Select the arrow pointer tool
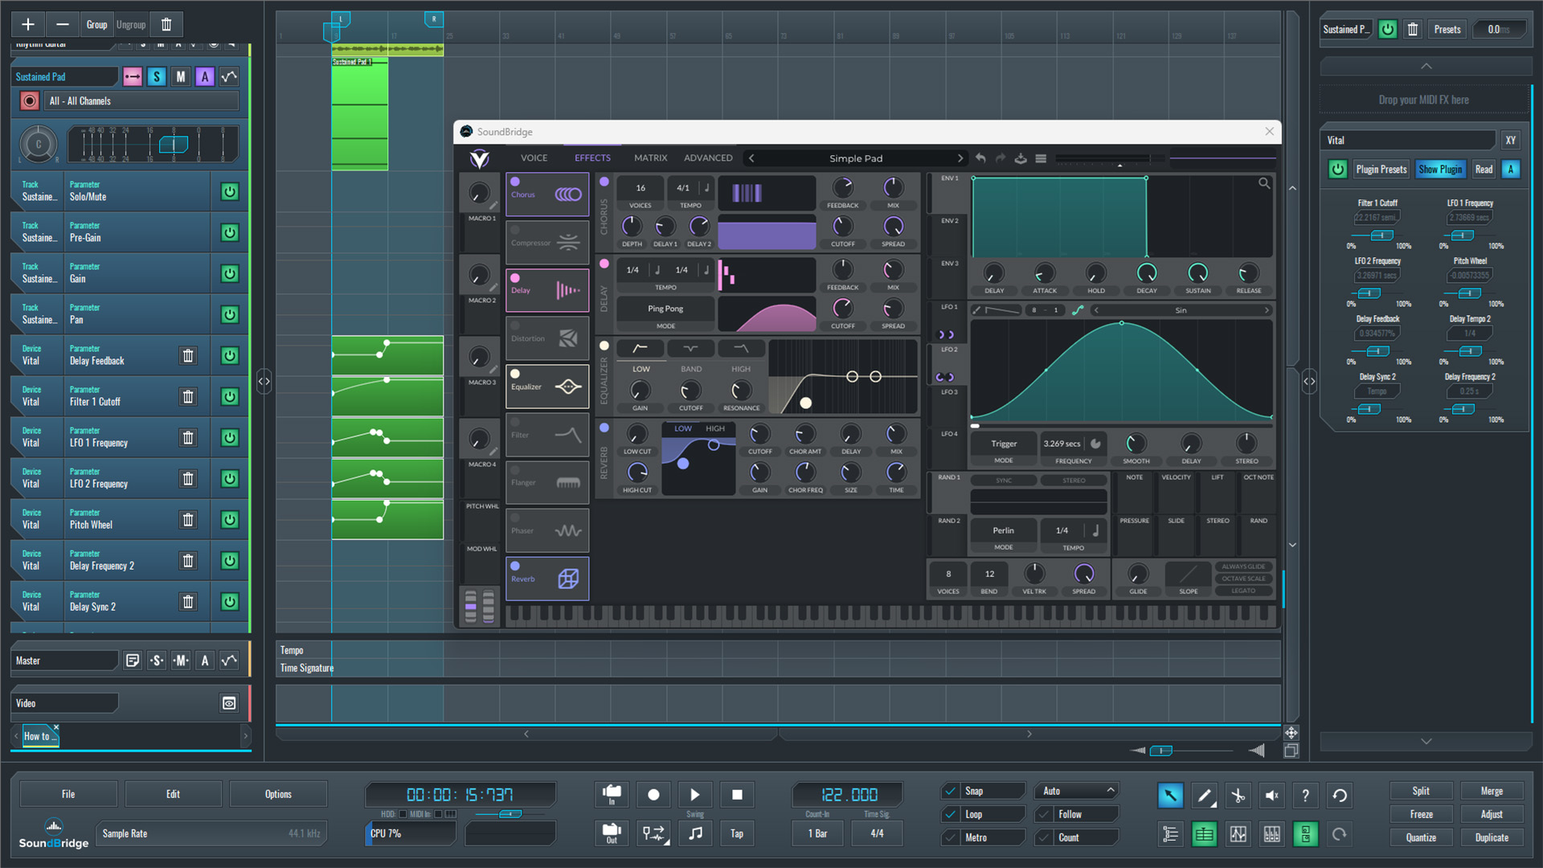 (1170, 796)
